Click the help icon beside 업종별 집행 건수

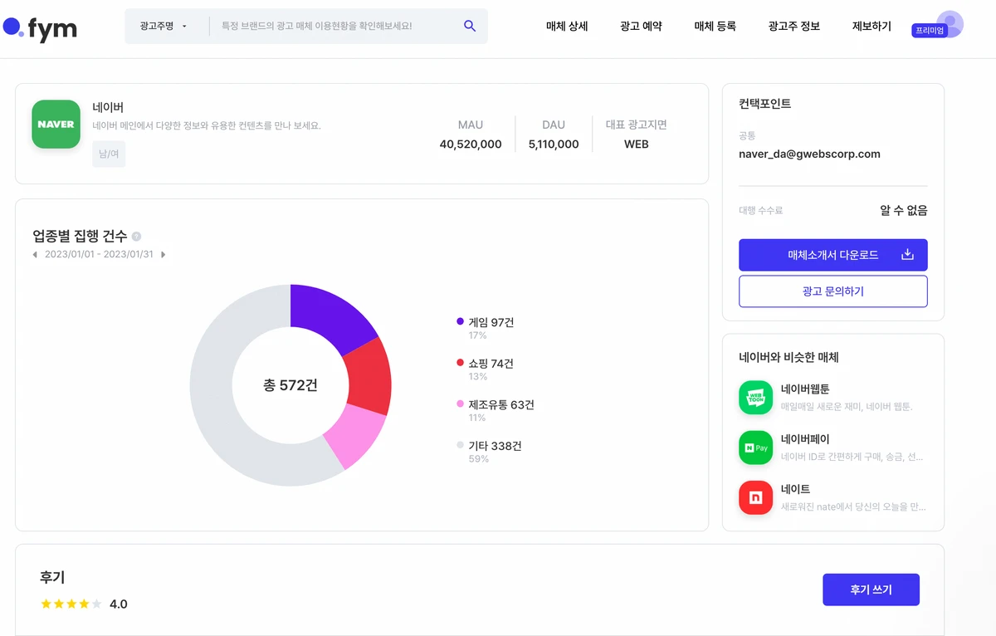(x=137, y=237)
